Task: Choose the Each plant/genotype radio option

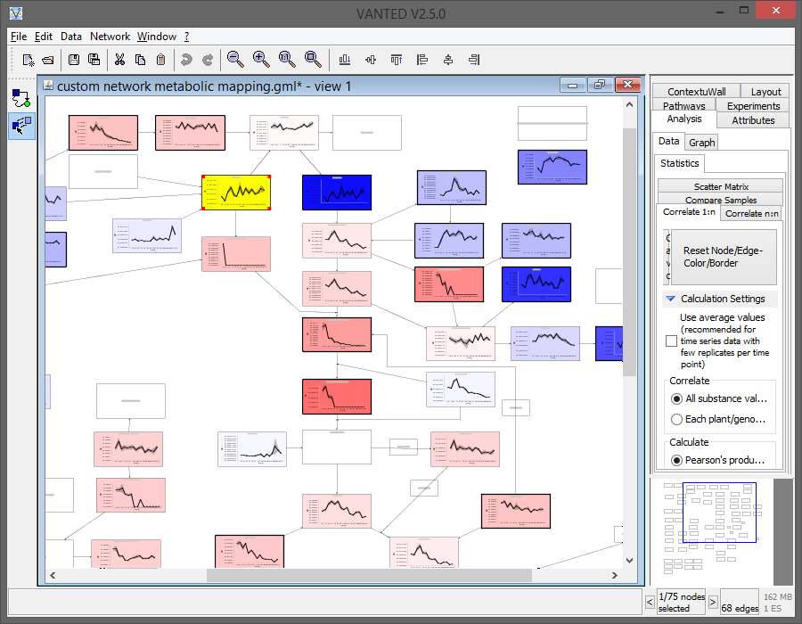Action: click(x=677, y=419)
